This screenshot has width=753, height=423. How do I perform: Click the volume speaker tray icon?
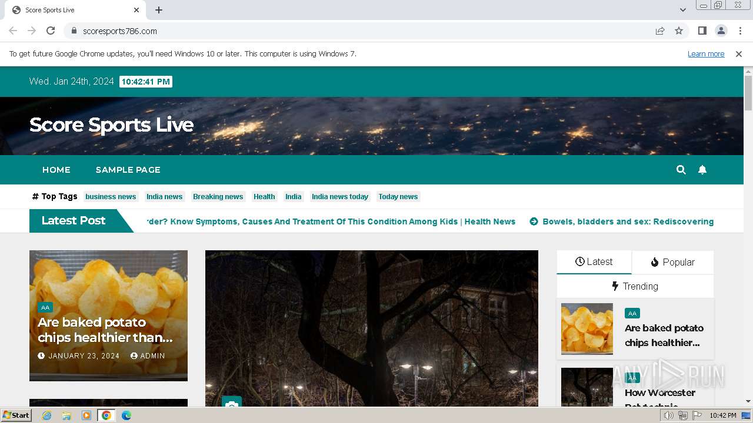click(669, 415)
